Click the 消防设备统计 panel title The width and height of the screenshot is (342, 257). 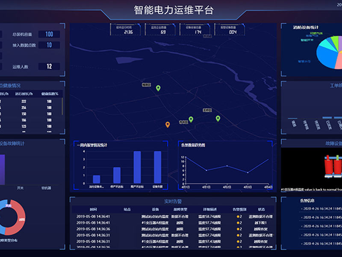click(x=306, y=27)
